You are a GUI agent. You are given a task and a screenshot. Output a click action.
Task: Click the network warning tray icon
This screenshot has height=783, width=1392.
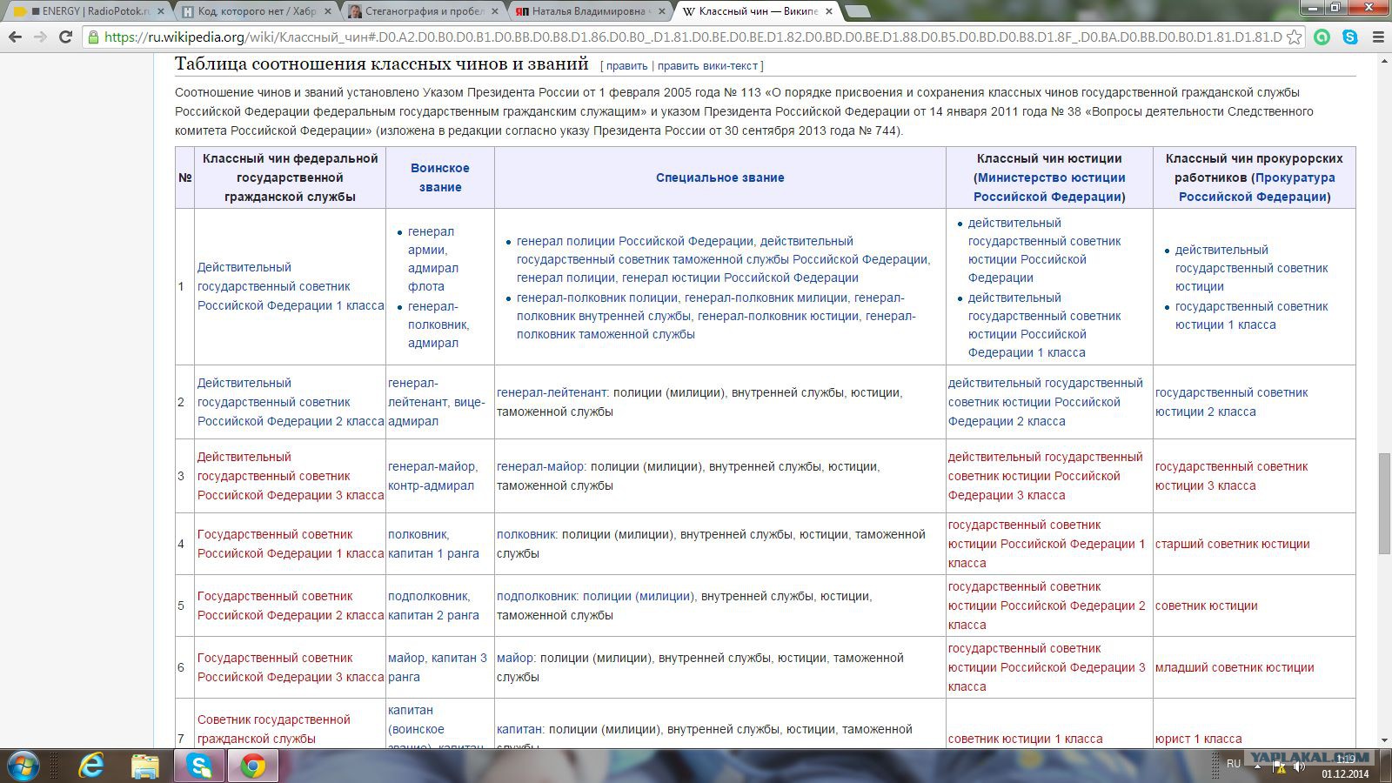(x=1280, y=766)
